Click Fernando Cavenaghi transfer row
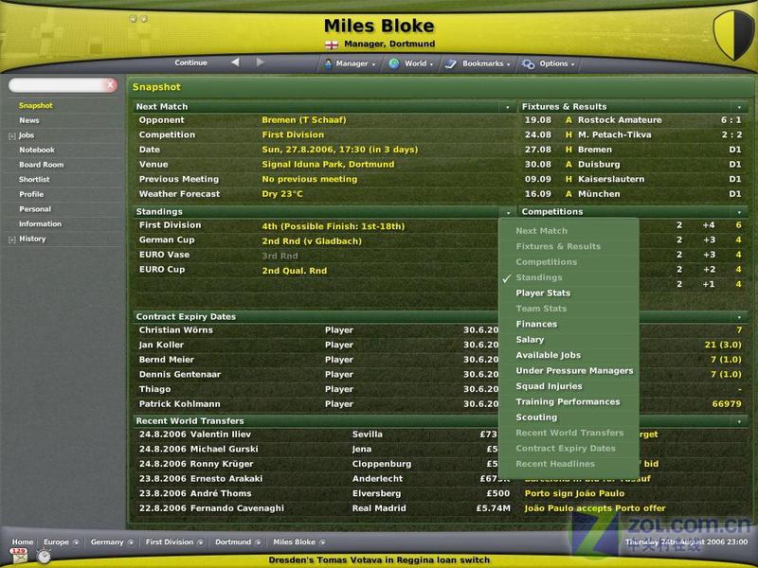 point(324,508)
